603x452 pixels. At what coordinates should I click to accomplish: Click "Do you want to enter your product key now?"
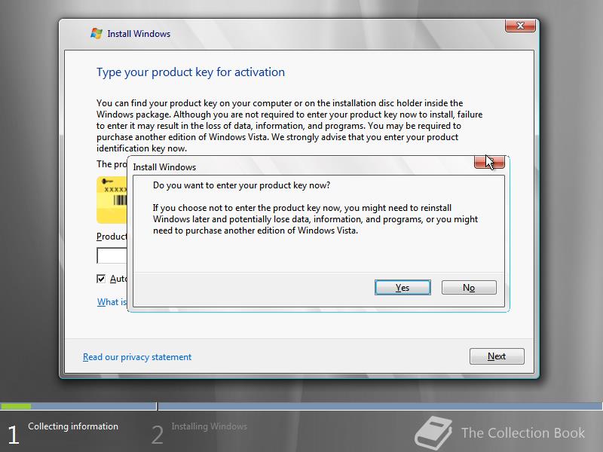[x=241, y=185]
